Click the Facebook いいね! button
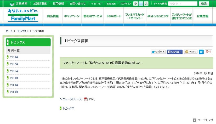Screen dimensions: 216x124 point(174,52)
